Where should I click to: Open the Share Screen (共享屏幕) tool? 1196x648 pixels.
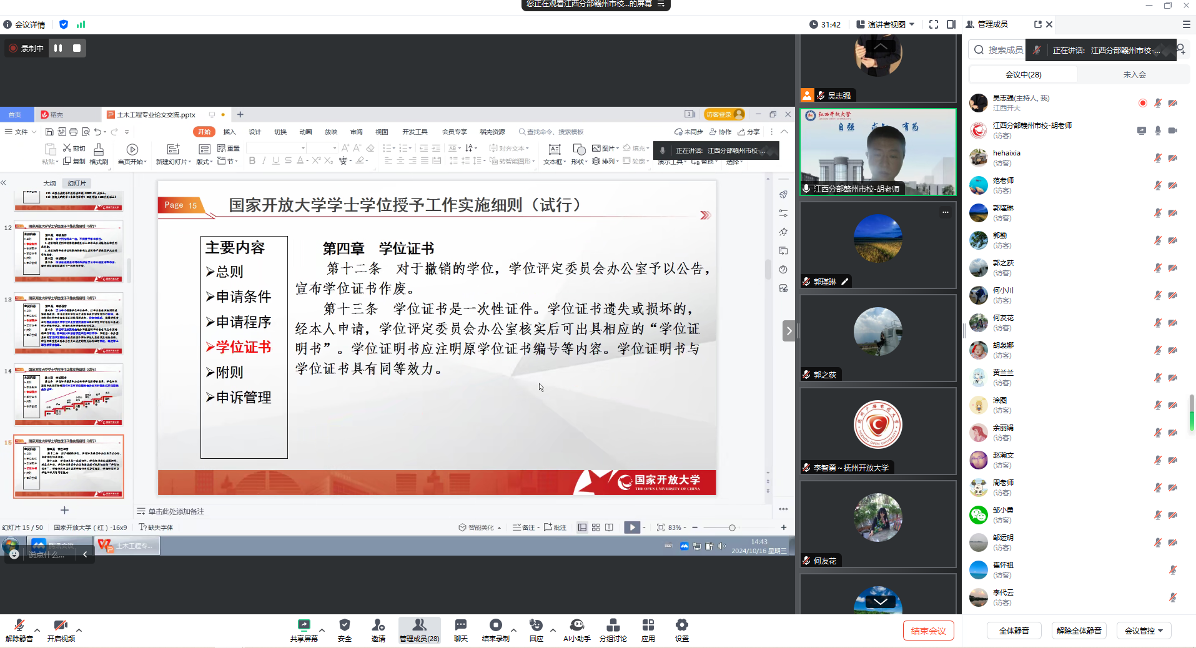click(x=304, y=629)
